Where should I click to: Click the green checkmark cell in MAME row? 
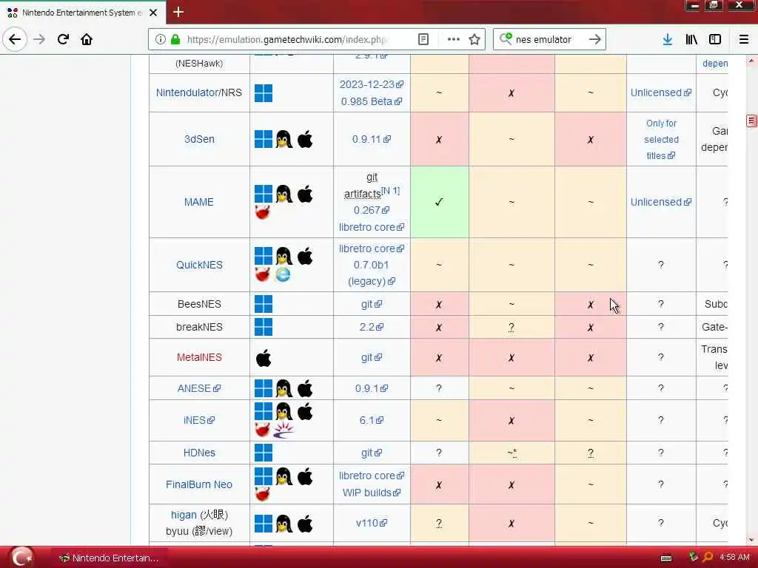439,202
